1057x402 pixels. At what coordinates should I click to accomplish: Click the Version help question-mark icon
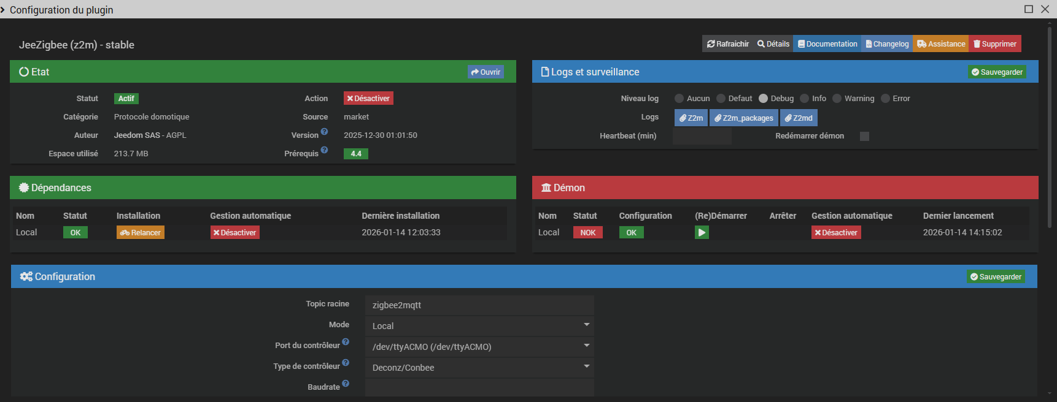coord(324,132)
